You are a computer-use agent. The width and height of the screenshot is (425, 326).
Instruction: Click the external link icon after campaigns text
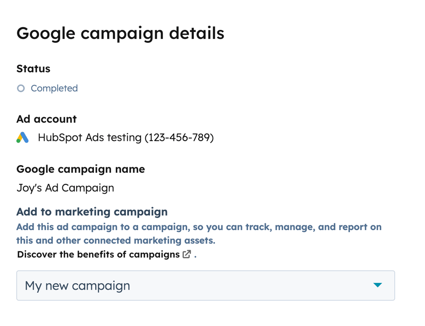coord(186,254)
